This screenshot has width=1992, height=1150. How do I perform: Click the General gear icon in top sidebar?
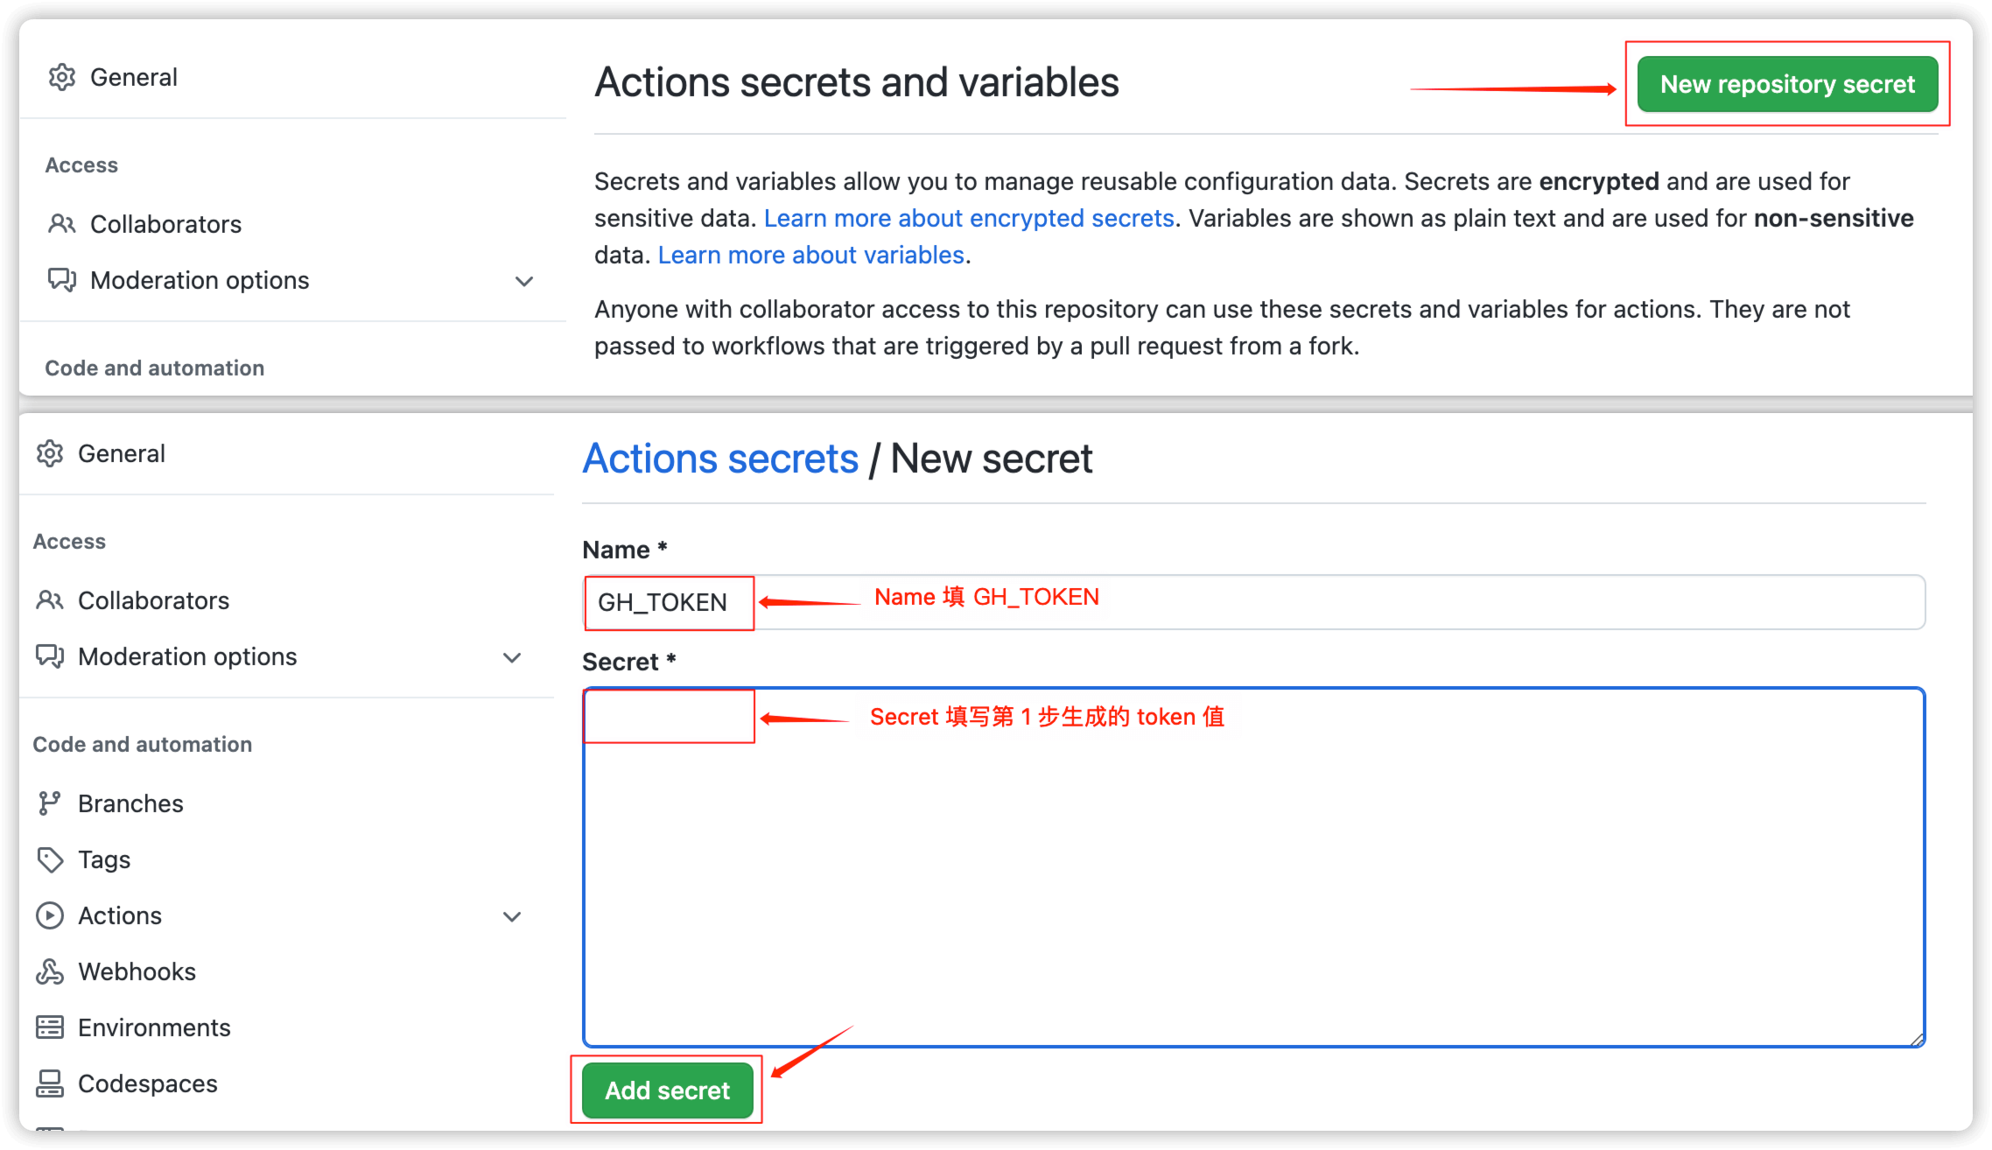[x=61, y=77]
